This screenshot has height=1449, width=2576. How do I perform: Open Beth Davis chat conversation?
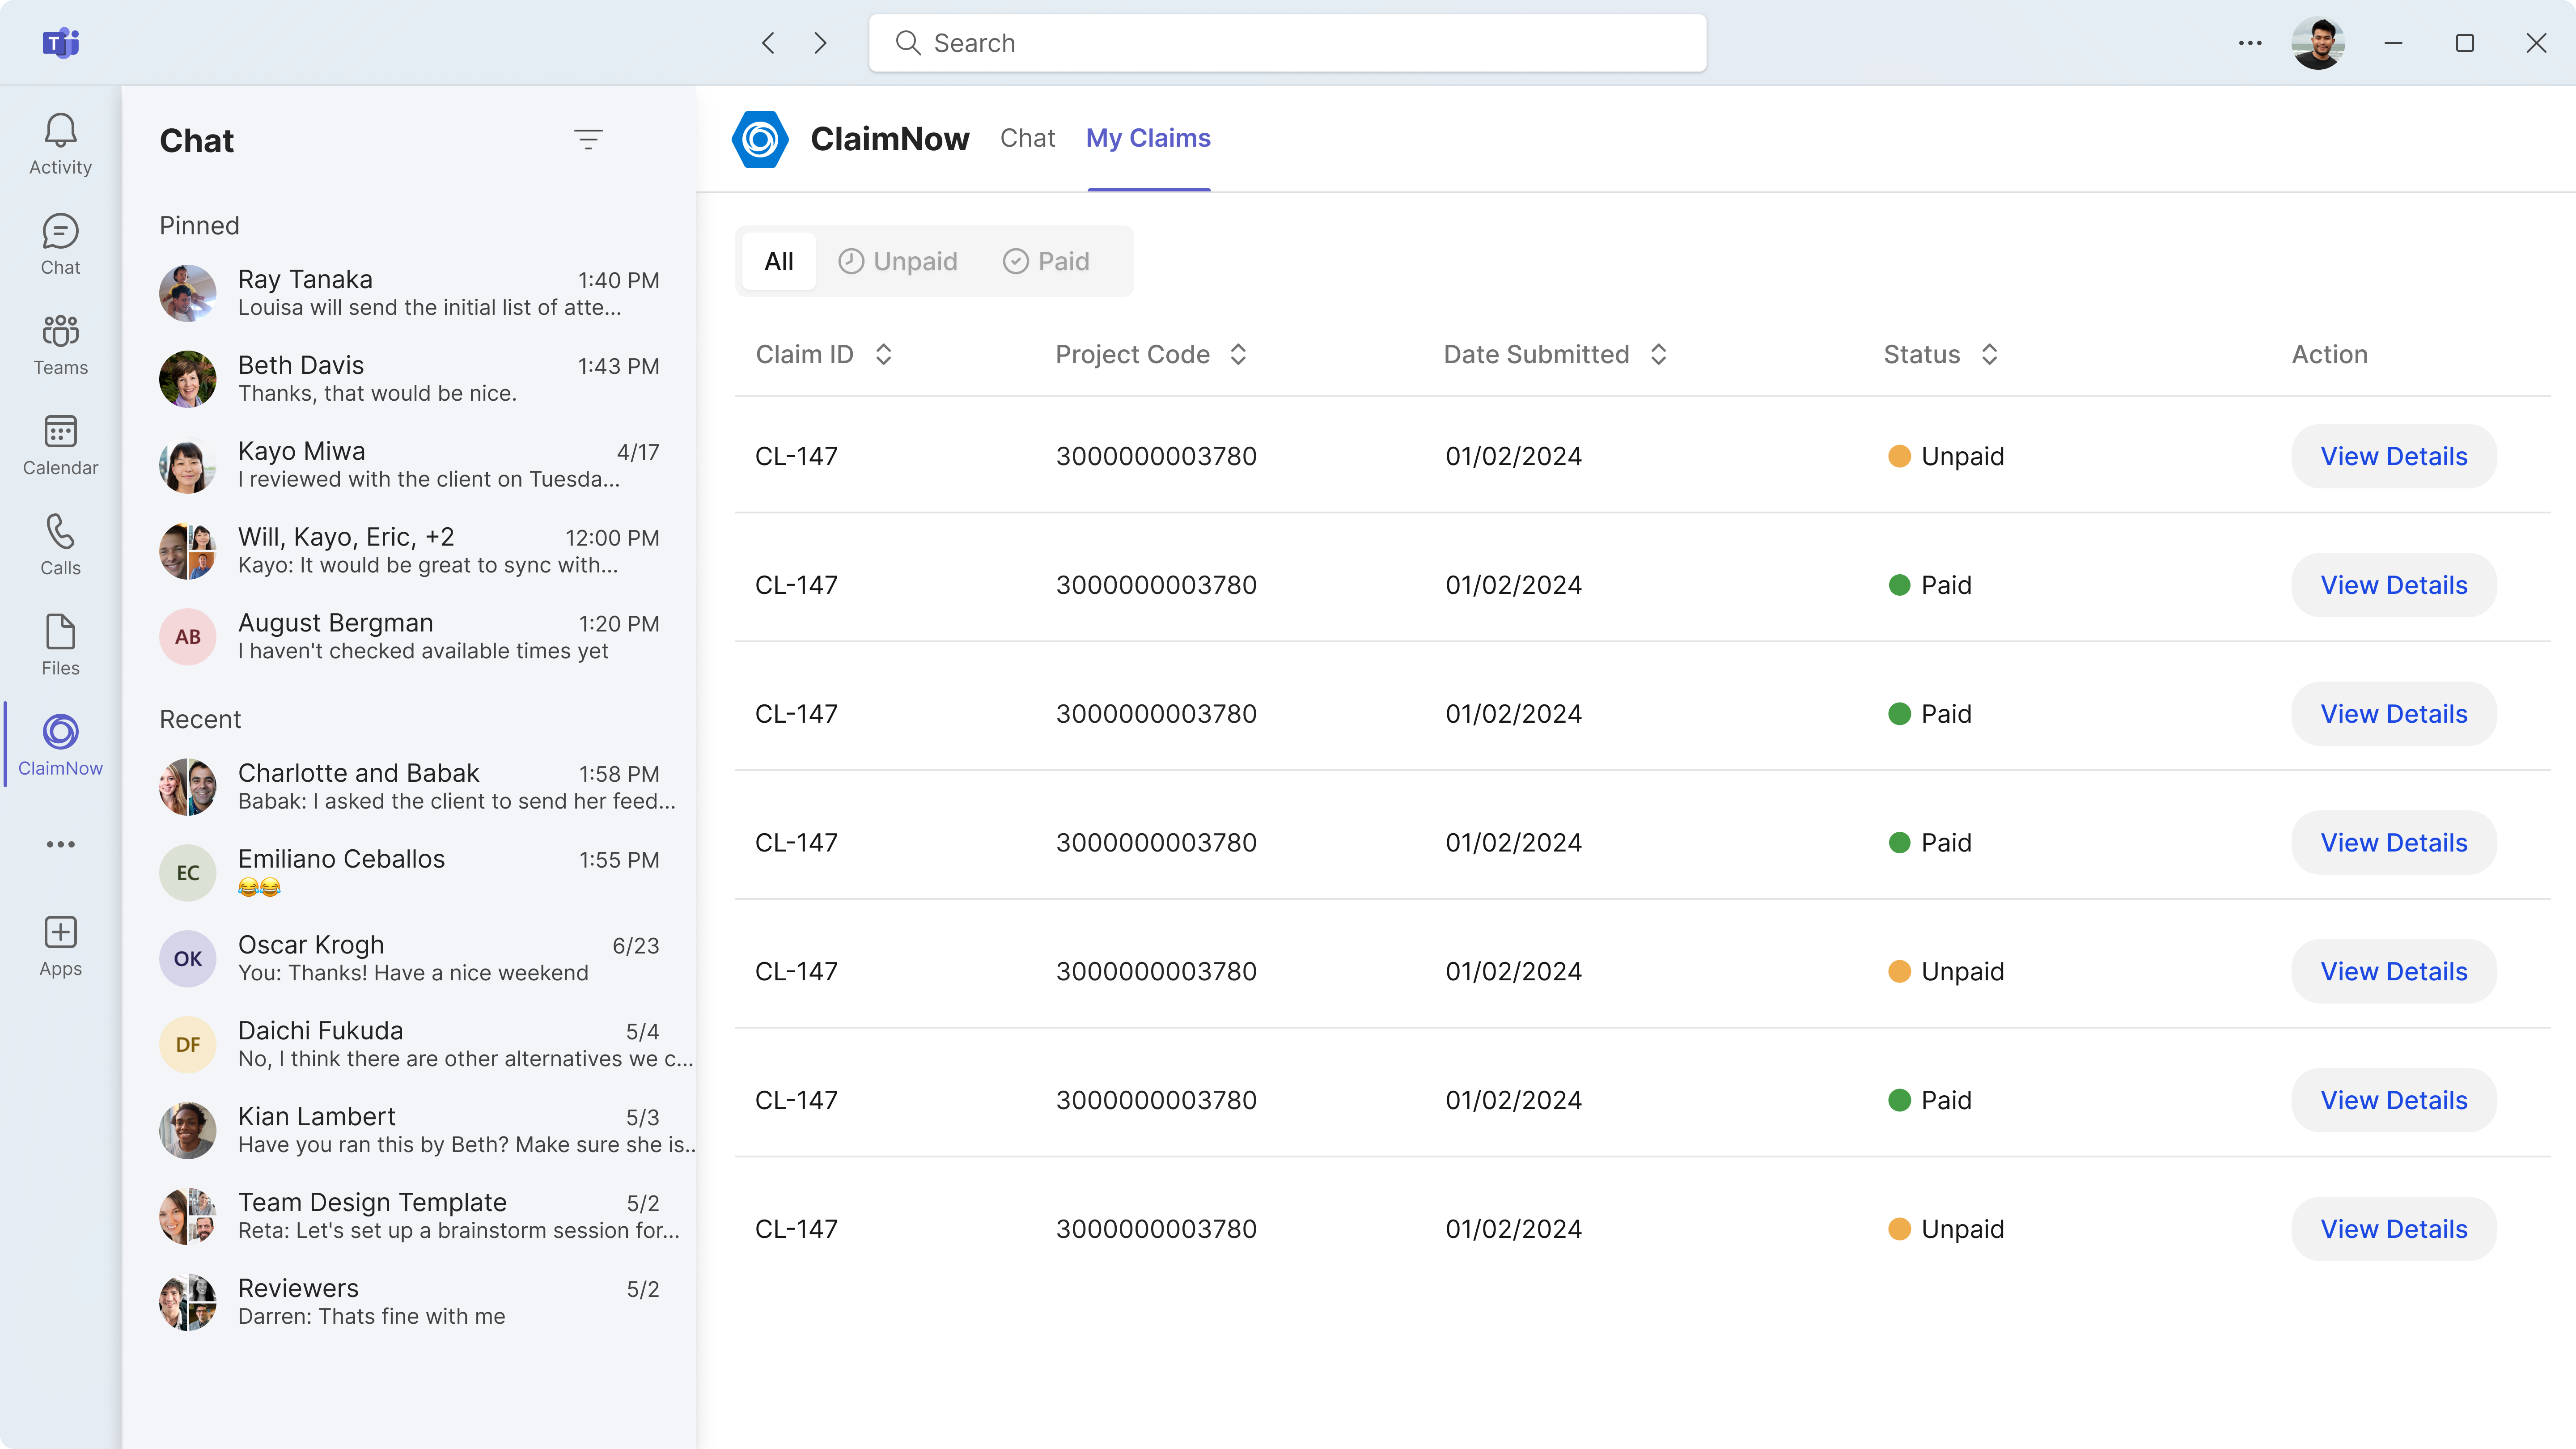(x=410, y=378)
